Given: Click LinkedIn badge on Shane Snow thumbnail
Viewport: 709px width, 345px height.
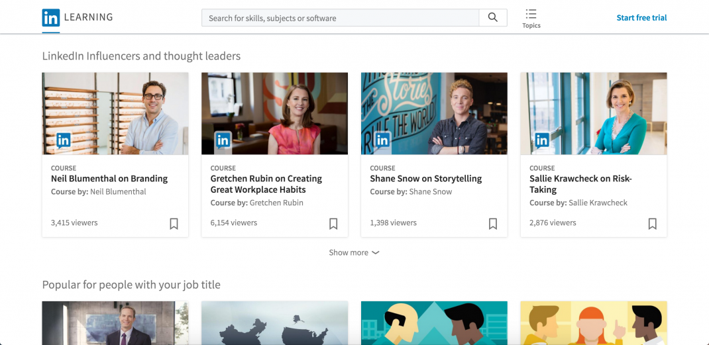Looking at the screenshot, I should click(x=383, y=140).
